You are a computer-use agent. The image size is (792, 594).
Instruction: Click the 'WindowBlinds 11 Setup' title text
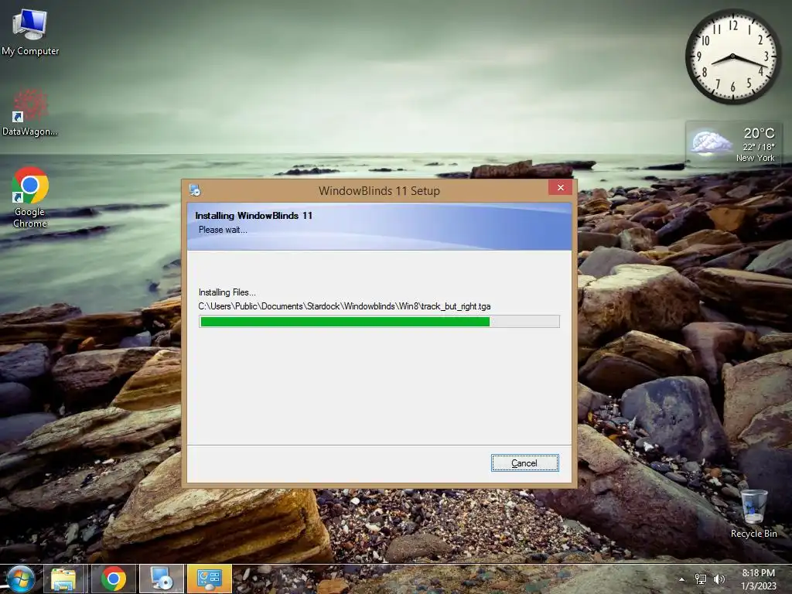[379, 191]
